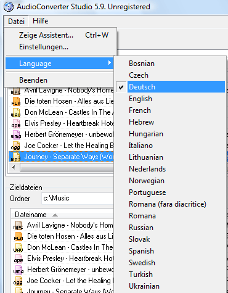
Task: Choose Ukrainian language
Action: (171, 286)
